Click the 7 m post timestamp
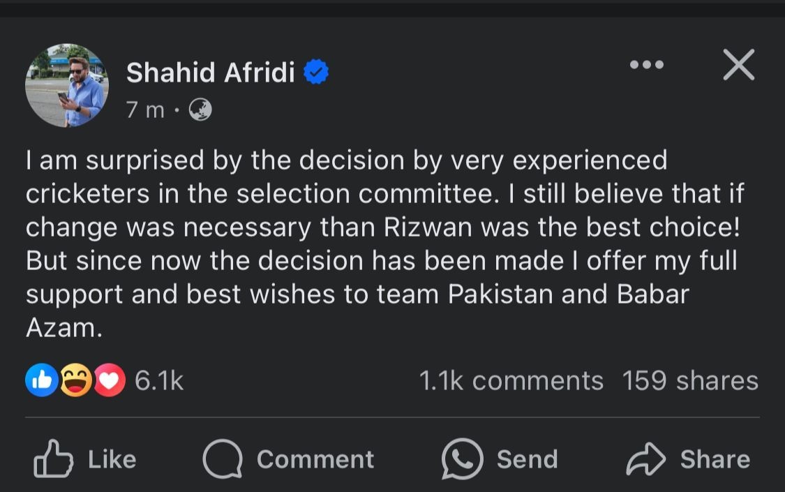The image size is (785, 492). [145, 110]
